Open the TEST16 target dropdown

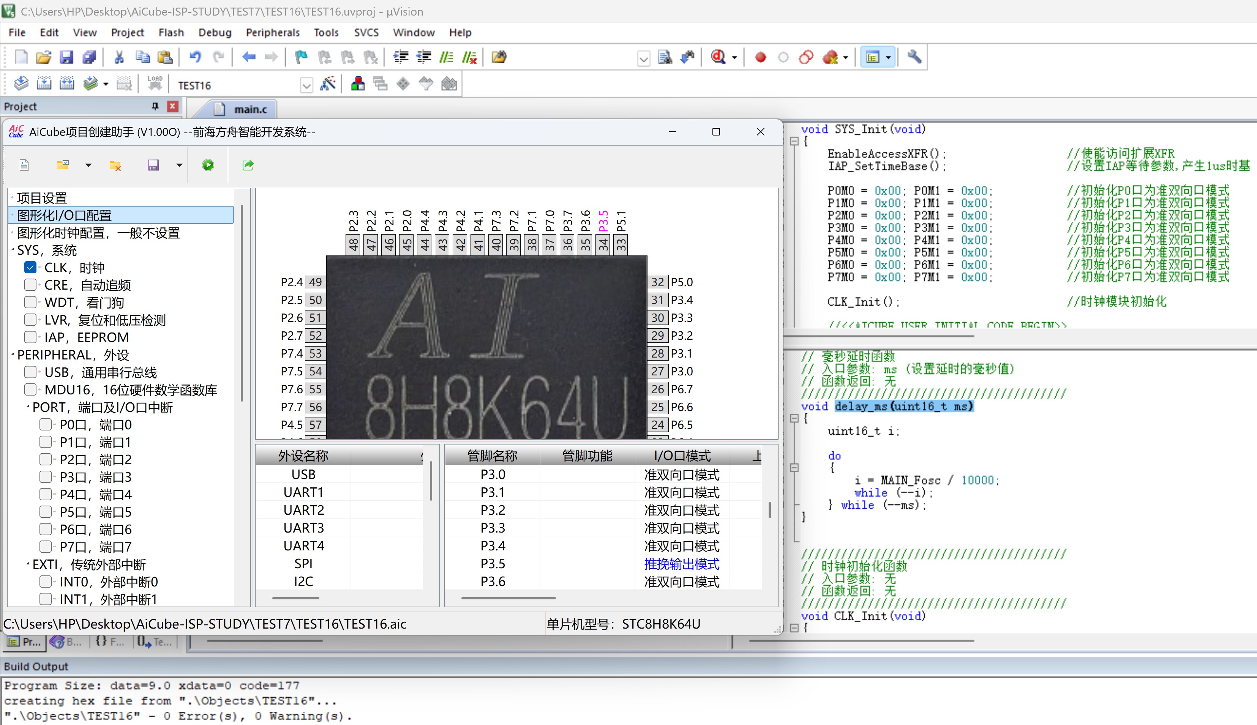307,86
